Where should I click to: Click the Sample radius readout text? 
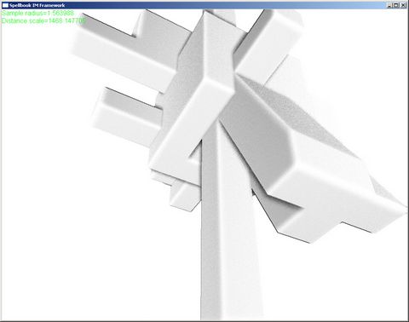37,13
